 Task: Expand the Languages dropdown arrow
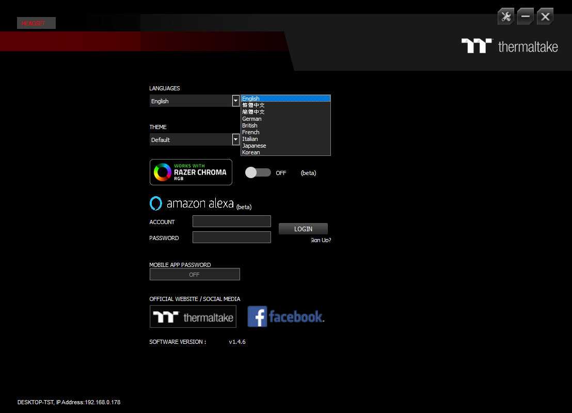click(235, 101)
